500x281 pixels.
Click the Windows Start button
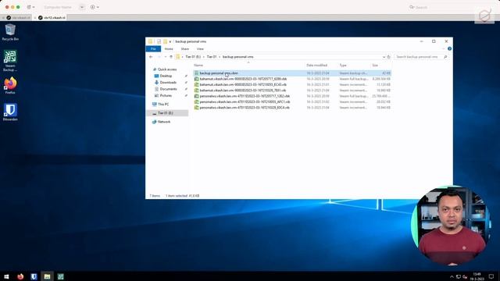click(x=6, y=276)
